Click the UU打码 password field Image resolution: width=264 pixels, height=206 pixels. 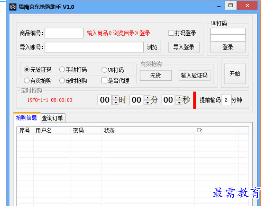228,38
